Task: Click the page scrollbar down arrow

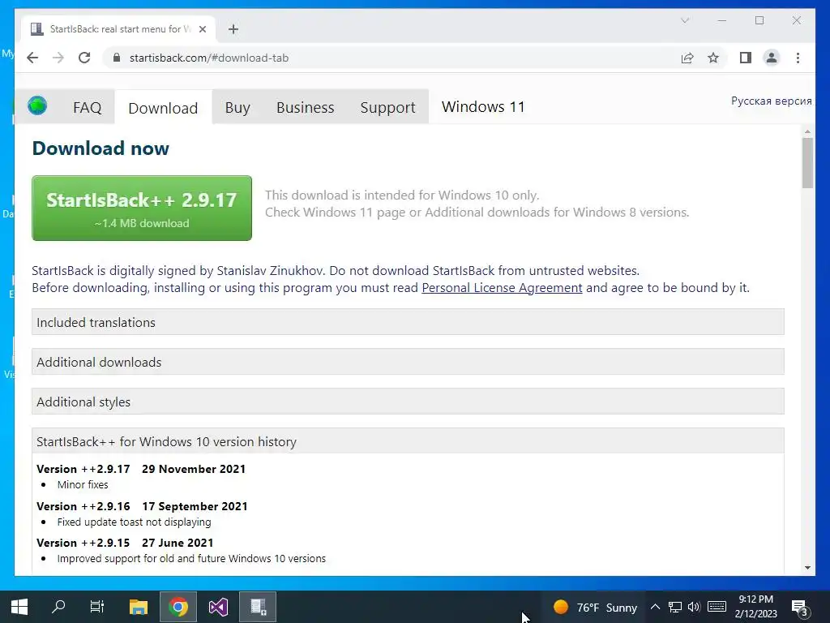Action: (807, 568)
